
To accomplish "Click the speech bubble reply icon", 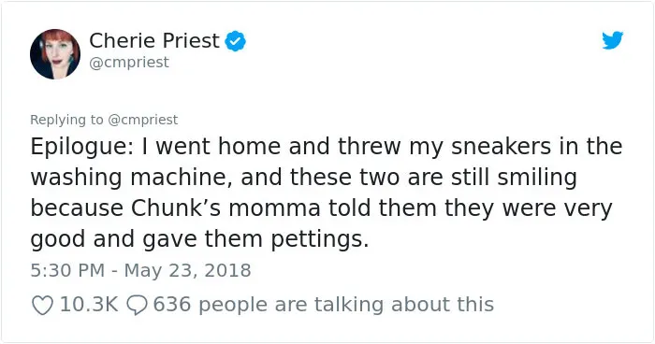I will [x=137, y=305].
